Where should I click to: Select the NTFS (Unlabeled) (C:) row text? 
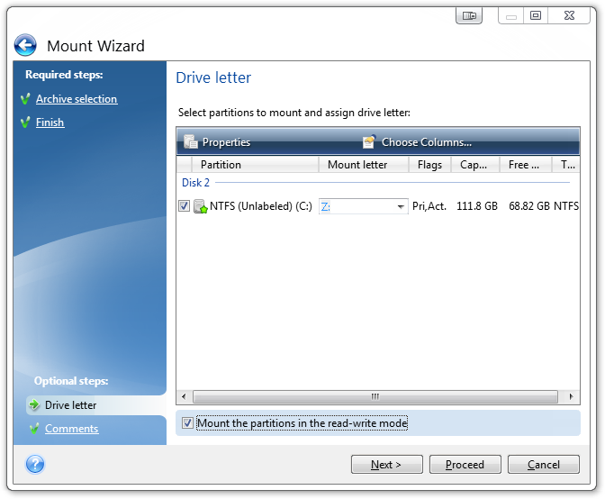click(x=261, y=206)
